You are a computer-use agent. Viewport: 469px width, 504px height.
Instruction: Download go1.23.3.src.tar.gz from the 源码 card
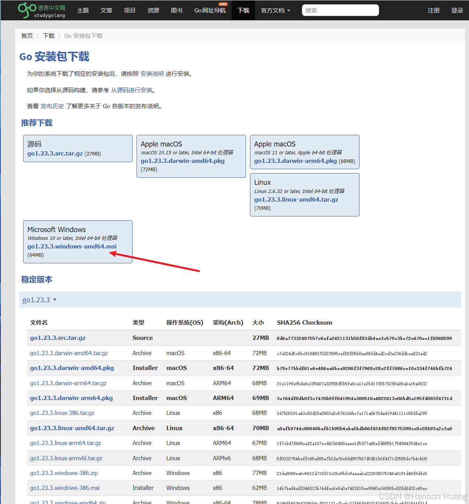[55, 154]
